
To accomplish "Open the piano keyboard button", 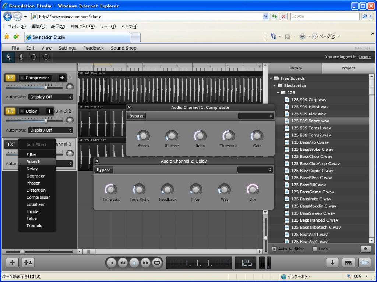I will tap(348, 263).
